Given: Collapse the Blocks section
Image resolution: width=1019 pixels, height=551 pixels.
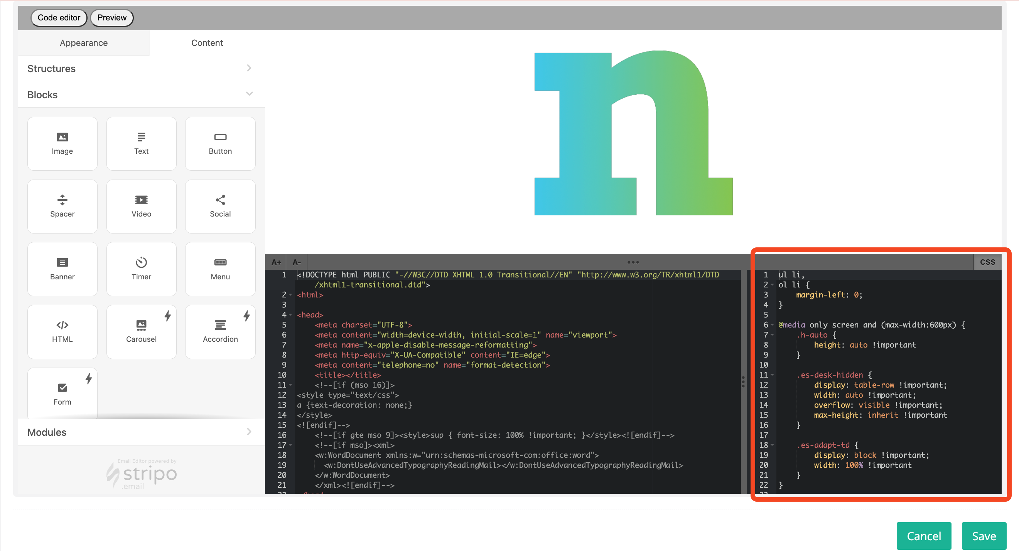Looking at the screenshot, I should tap(141, 94).
